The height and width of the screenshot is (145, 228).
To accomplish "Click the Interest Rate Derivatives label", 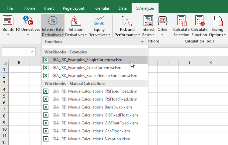I will tap(53, 32).
